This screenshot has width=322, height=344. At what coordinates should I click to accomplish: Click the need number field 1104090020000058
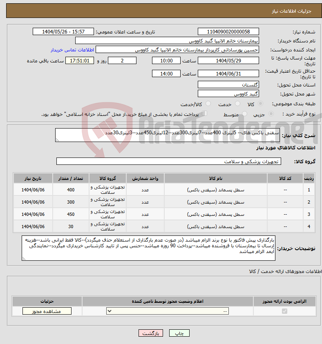(228, 31)
